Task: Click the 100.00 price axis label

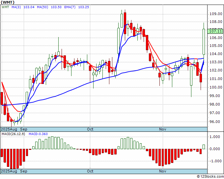Action: [216, 87]
